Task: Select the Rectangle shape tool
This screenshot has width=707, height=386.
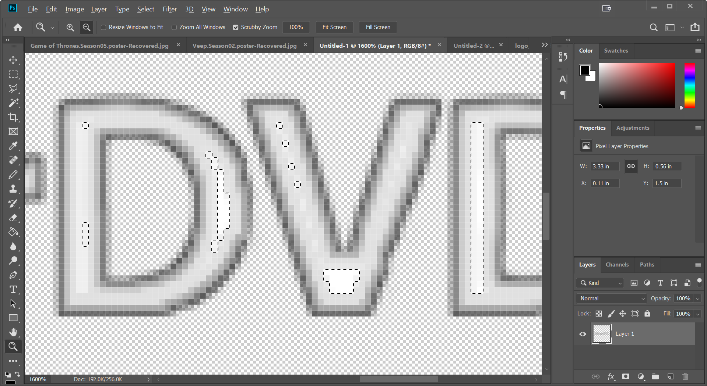Action: click(13, 318)
